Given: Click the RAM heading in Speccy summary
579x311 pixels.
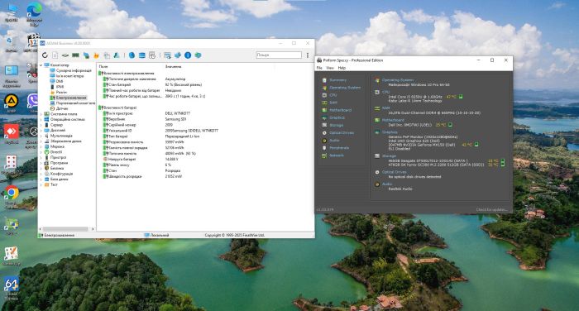Looking at the screenshot, I should tap(385, 108).
